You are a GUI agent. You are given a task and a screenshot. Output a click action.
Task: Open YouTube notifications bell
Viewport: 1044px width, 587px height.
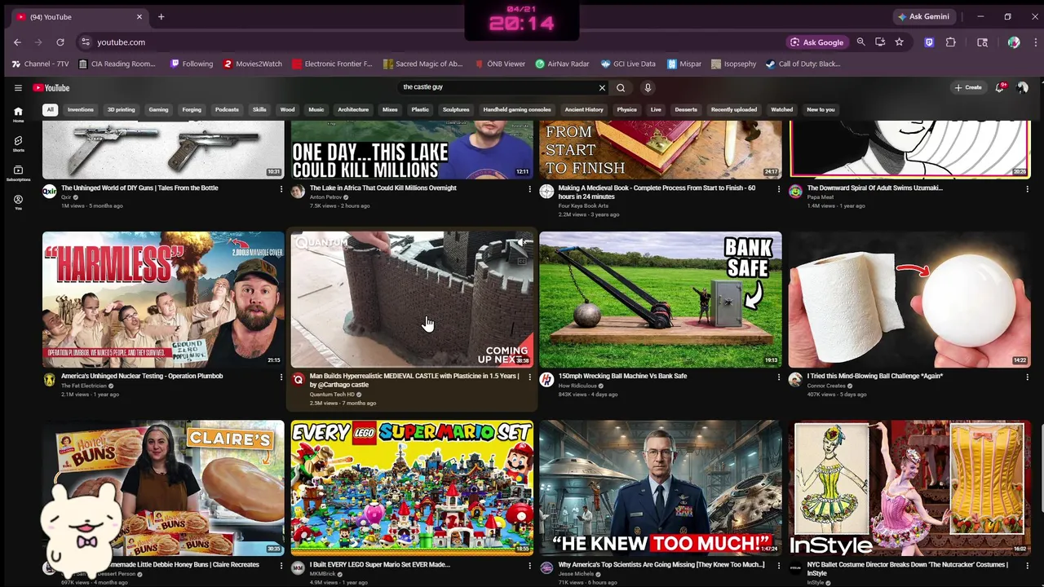(x=1000, y=87)
